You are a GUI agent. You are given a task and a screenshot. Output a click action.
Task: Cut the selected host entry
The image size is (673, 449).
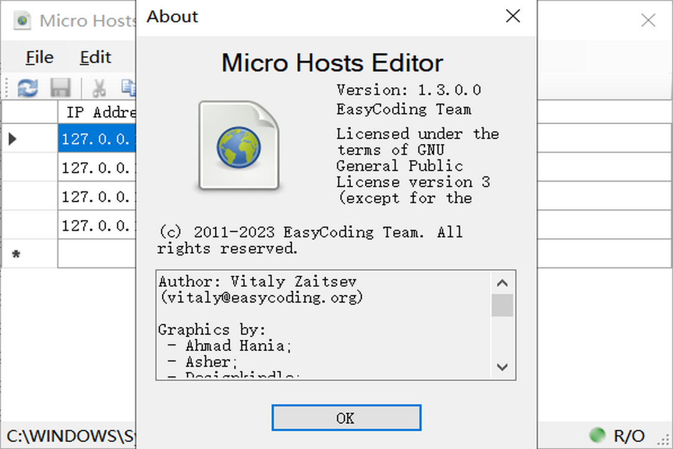[x=98, y=87]
